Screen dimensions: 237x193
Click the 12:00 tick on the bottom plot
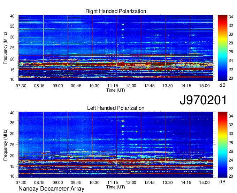pyautogui.click(x=131, y=183)
